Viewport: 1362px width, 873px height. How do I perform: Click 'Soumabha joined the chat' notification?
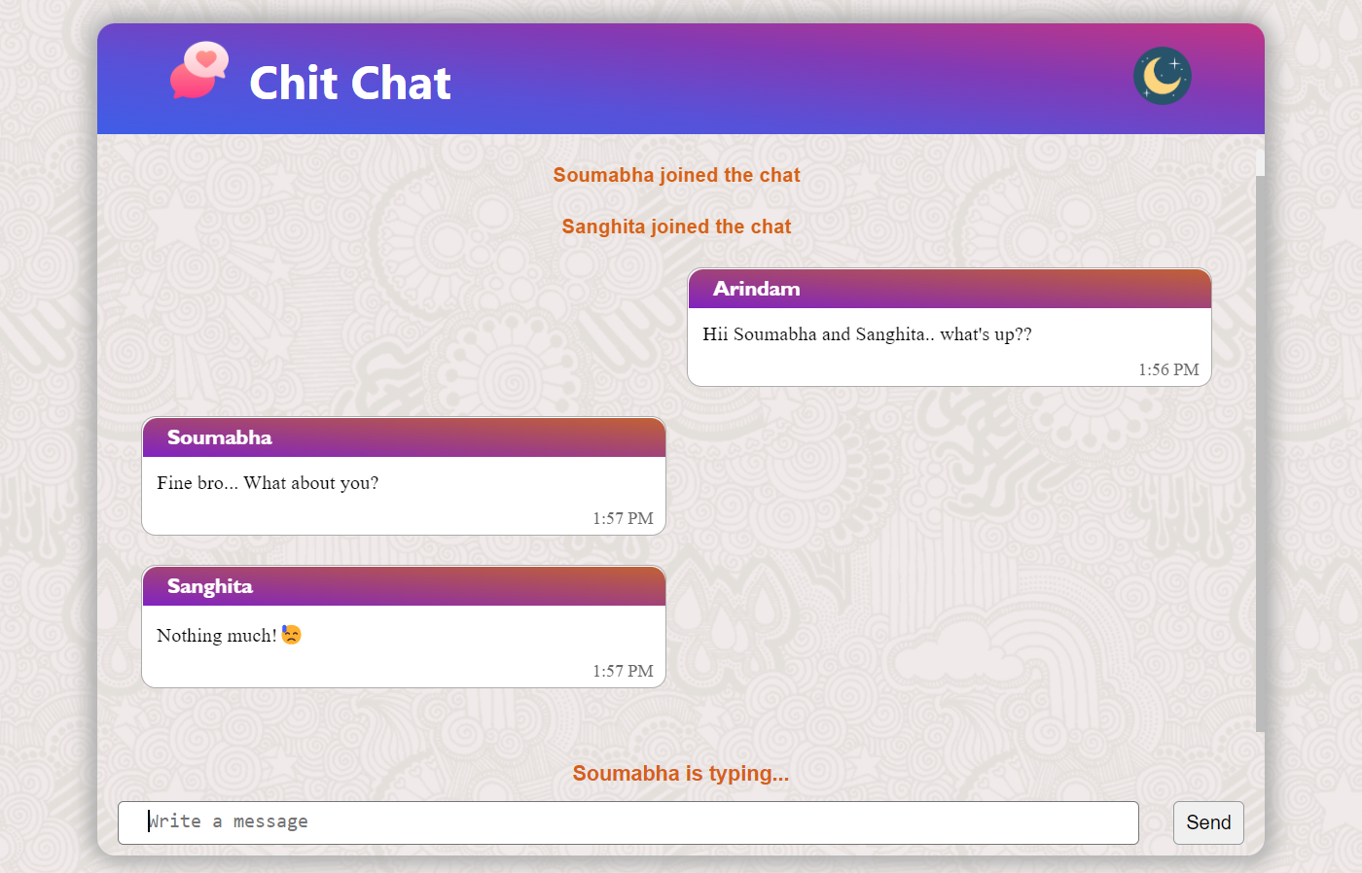(676, 175)
